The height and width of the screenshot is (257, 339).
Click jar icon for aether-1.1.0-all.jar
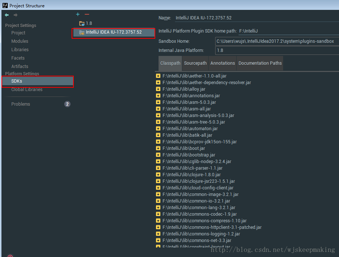point(158,76)
